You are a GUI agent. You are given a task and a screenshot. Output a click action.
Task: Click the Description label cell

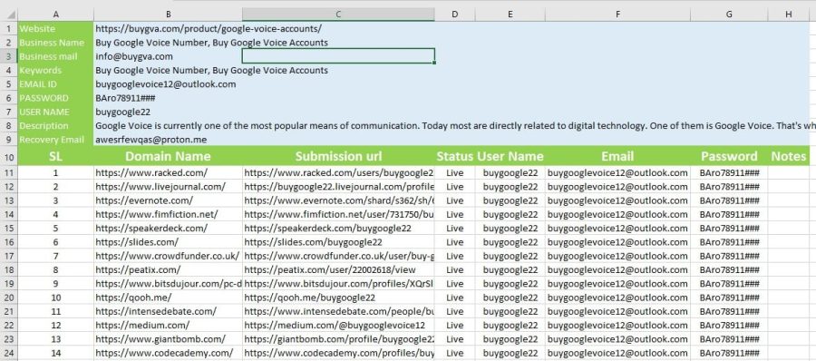point(55,125)
